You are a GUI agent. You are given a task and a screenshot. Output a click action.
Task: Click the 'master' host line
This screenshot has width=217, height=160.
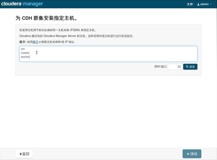point(25,53)
